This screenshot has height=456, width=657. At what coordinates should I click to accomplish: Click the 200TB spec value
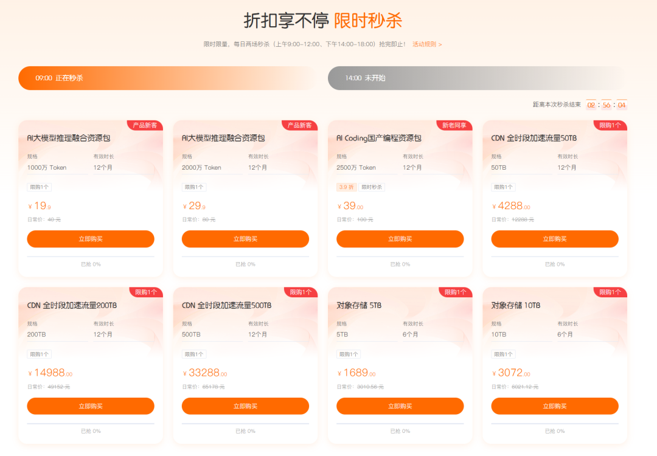coord(36,334)
